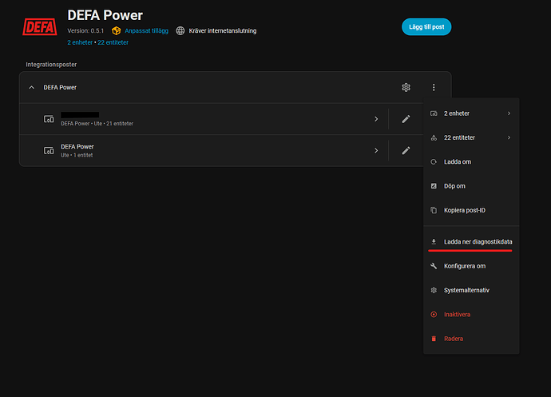Select Konfigurera om menu entry
Screen dimensions: 551x397
[x=471, y=266]
